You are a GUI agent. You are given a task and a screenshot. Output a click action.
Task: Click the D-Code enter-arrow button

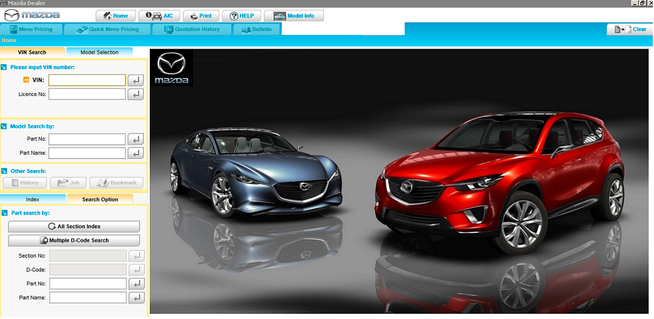[x=136, y=270]
